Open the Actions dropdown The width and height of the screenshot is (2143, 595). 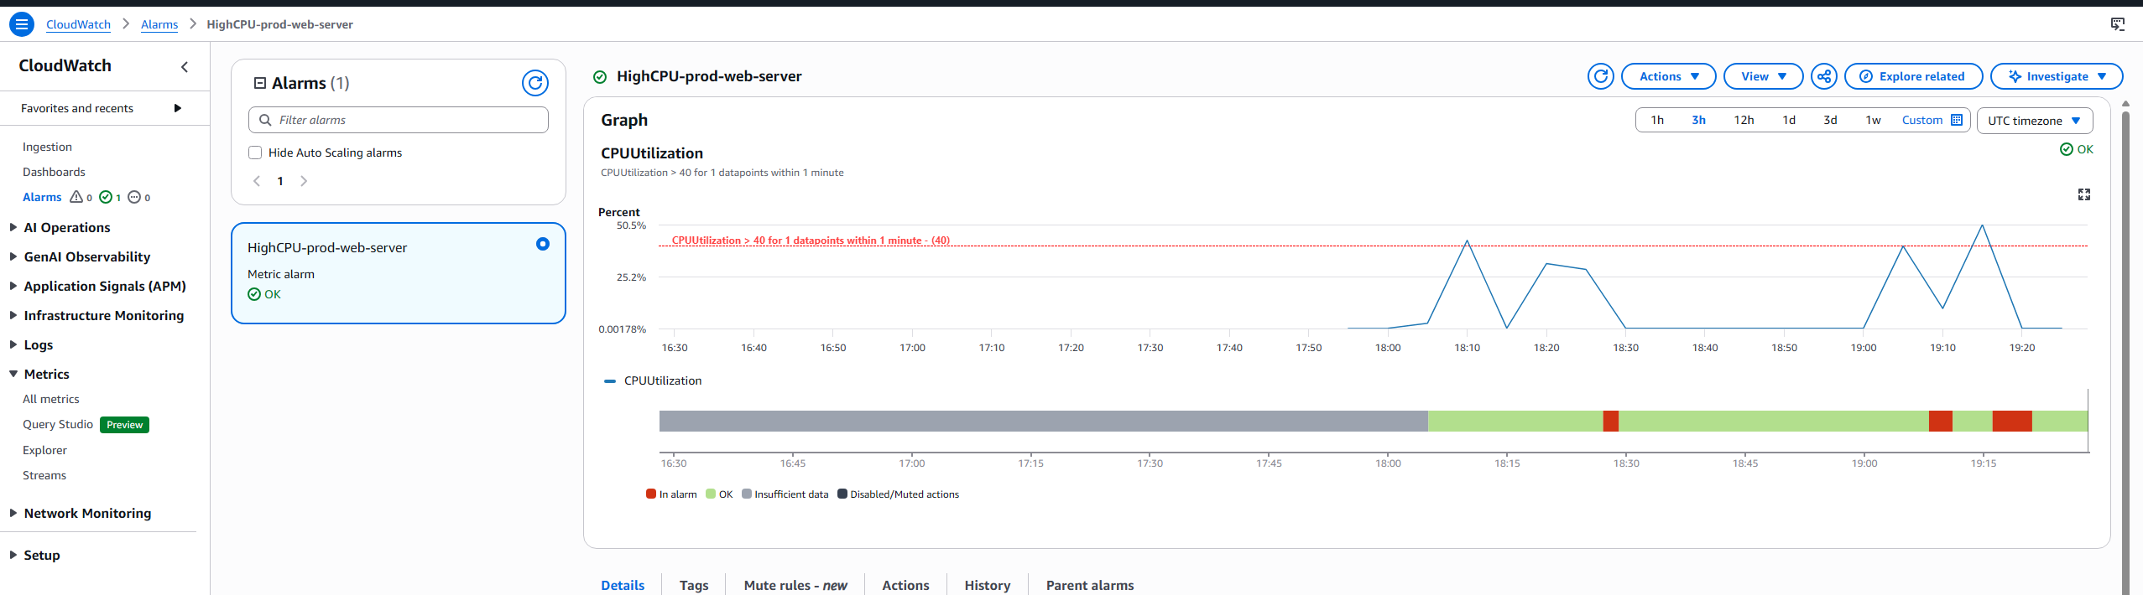point(1669,76)
